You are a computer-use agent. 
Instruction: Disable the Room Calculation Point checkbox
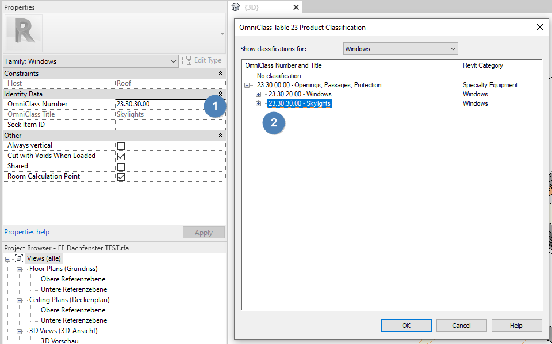click(121, 176)
